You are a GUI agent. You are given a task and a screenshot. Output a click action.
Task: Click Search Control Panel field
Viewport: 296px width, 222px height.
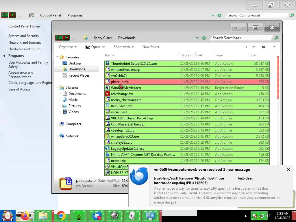coord(257,15)
